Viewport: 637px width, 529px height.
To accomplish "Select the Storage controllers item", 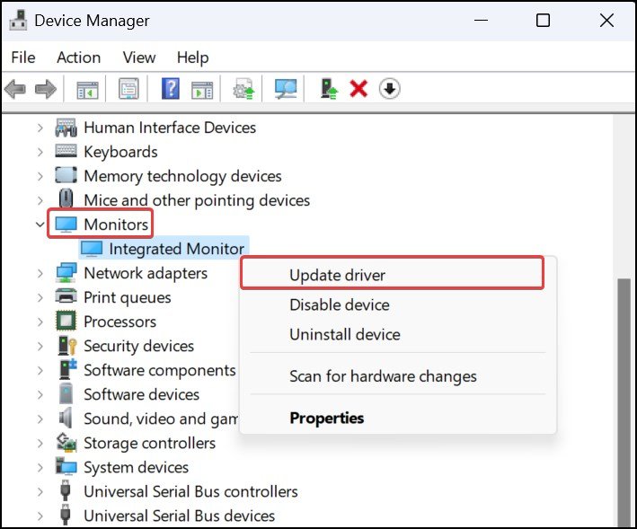I will 149,443.
